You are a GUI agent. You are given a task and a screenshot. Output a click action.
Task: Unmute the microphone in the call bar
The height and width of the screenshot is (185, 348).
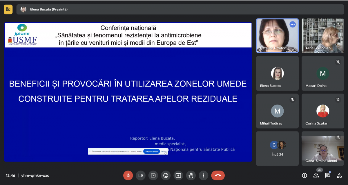(x=128, y=175)
